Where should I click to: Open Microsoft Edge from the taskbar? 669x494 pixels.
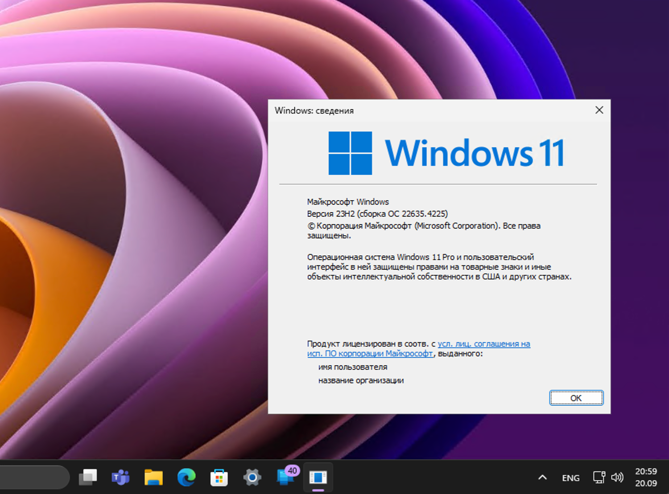[186, 477]
